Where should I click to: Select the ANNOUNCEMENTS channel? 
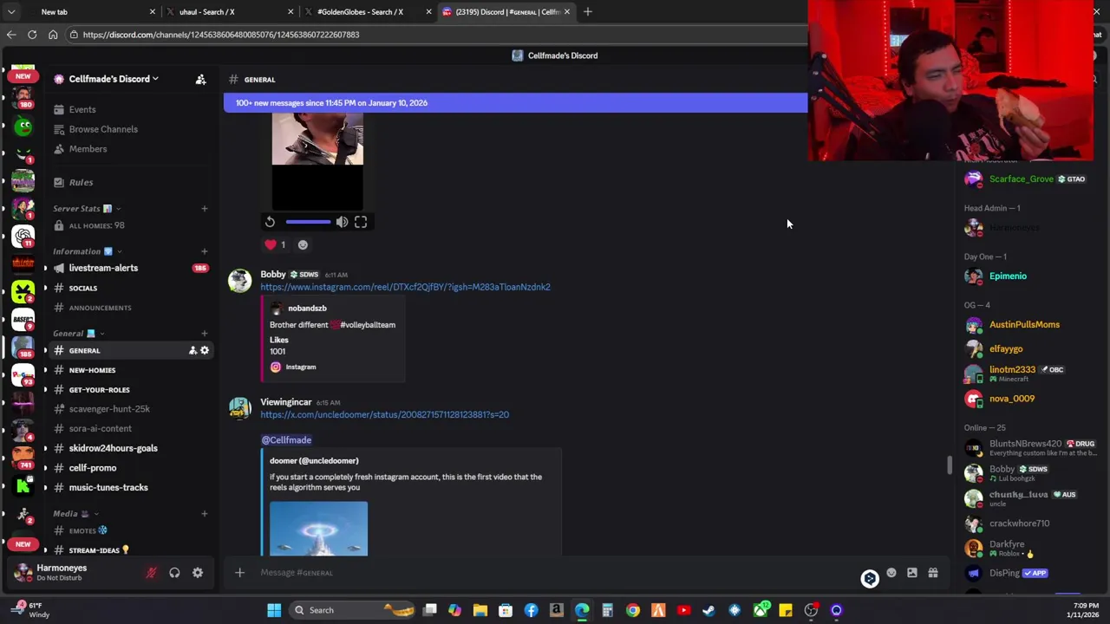pyautogui.click(x=100, y=308)
